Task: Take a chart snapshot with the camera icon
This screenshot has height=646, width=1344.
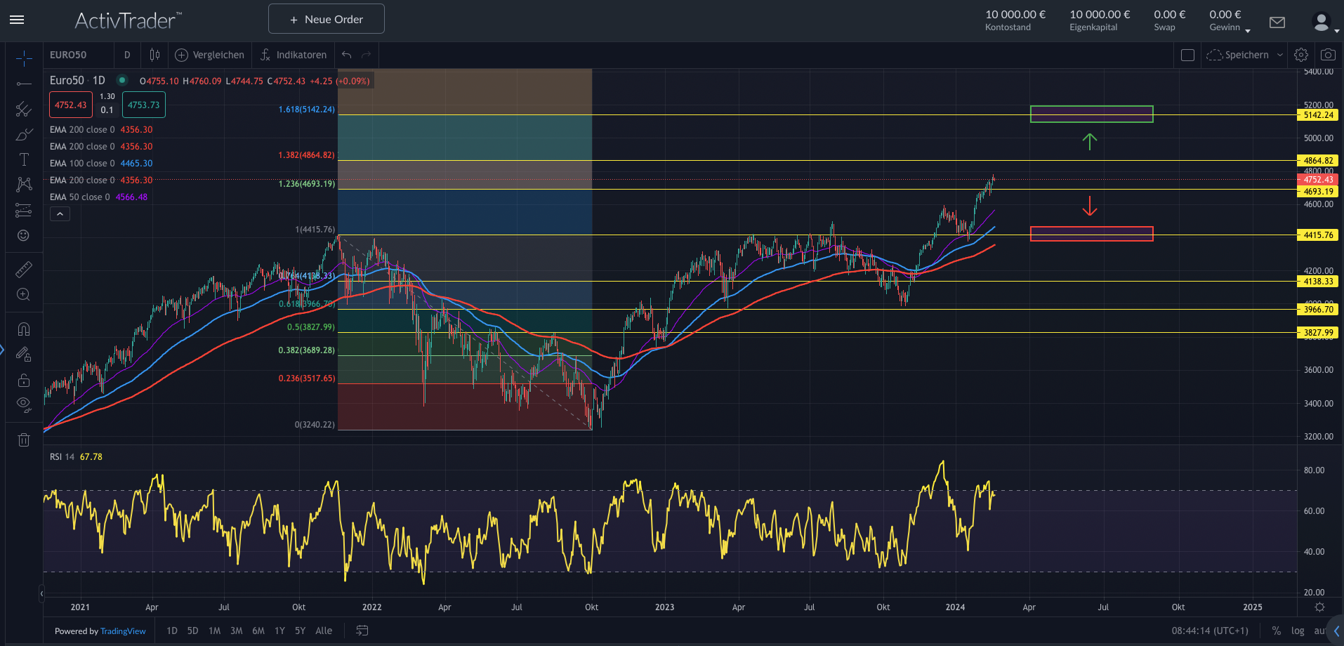Action: 1328,54
